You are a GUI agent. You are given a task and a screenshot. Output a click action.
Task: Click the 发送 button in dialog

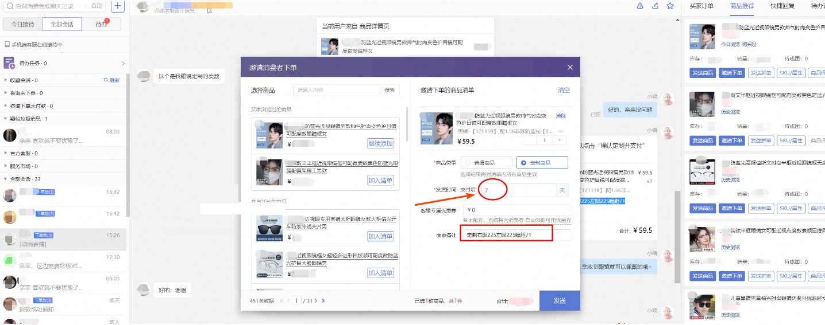coord(559,300)
